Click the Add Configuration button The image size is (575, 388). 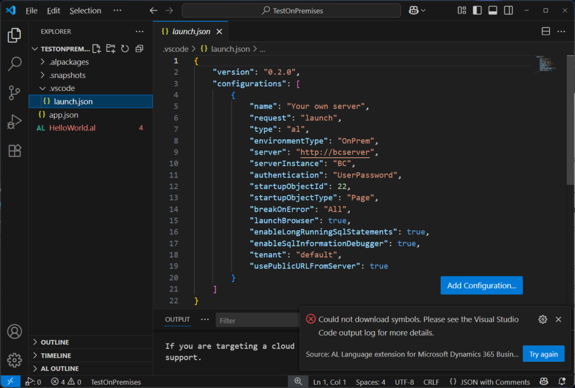(481, 285)
